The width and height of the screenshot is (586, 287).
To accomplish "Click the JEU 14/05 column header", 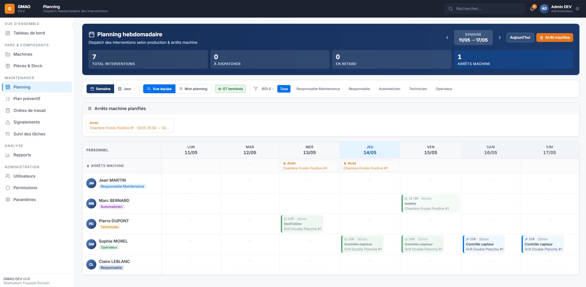I will 370,150.
